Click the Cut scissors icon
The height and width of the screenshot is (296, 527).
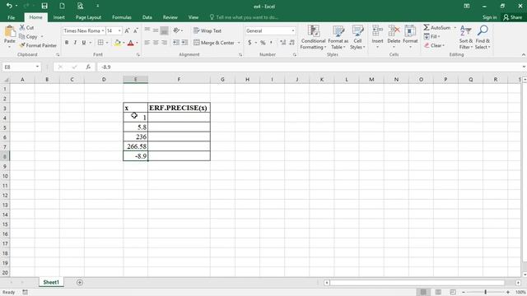[22, 27]
